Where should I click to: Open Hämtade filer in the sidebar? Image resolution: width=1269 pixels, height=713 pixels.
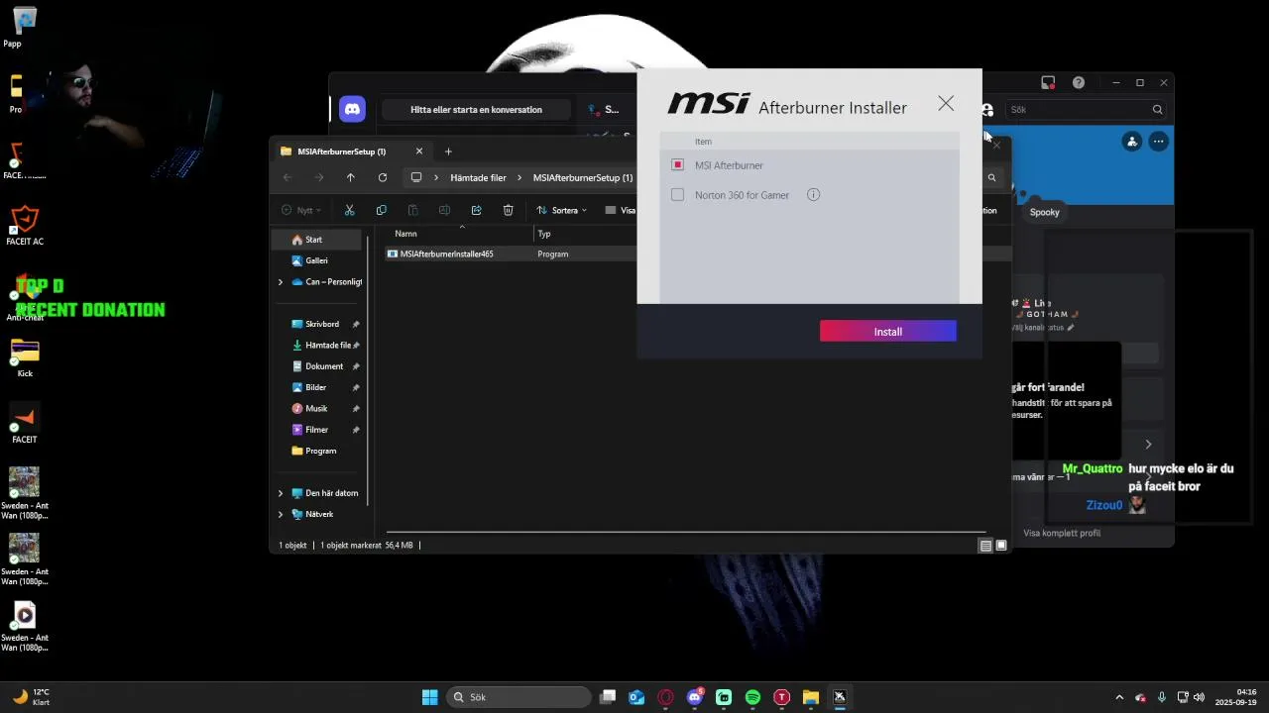pos(327,346)
